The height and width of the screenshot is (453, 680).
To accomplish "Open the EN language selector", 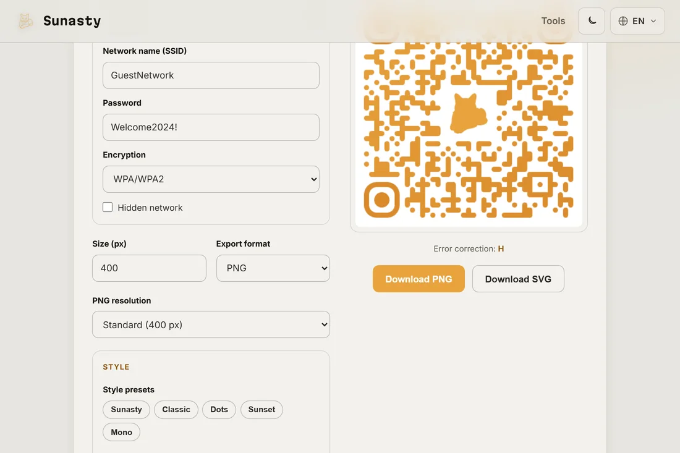I will [637, 21].
